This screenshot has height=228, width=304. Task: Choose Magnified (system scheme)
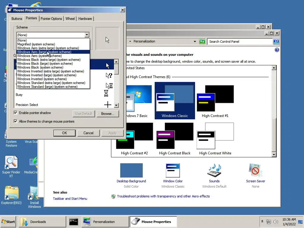[53, 44]
